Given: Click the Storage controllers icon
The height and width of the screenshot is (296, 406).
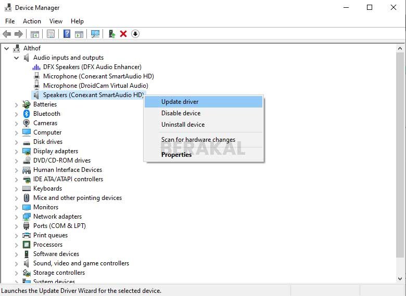Looking at the screenshot, I should pyautogui.click(x=27, y=273).
